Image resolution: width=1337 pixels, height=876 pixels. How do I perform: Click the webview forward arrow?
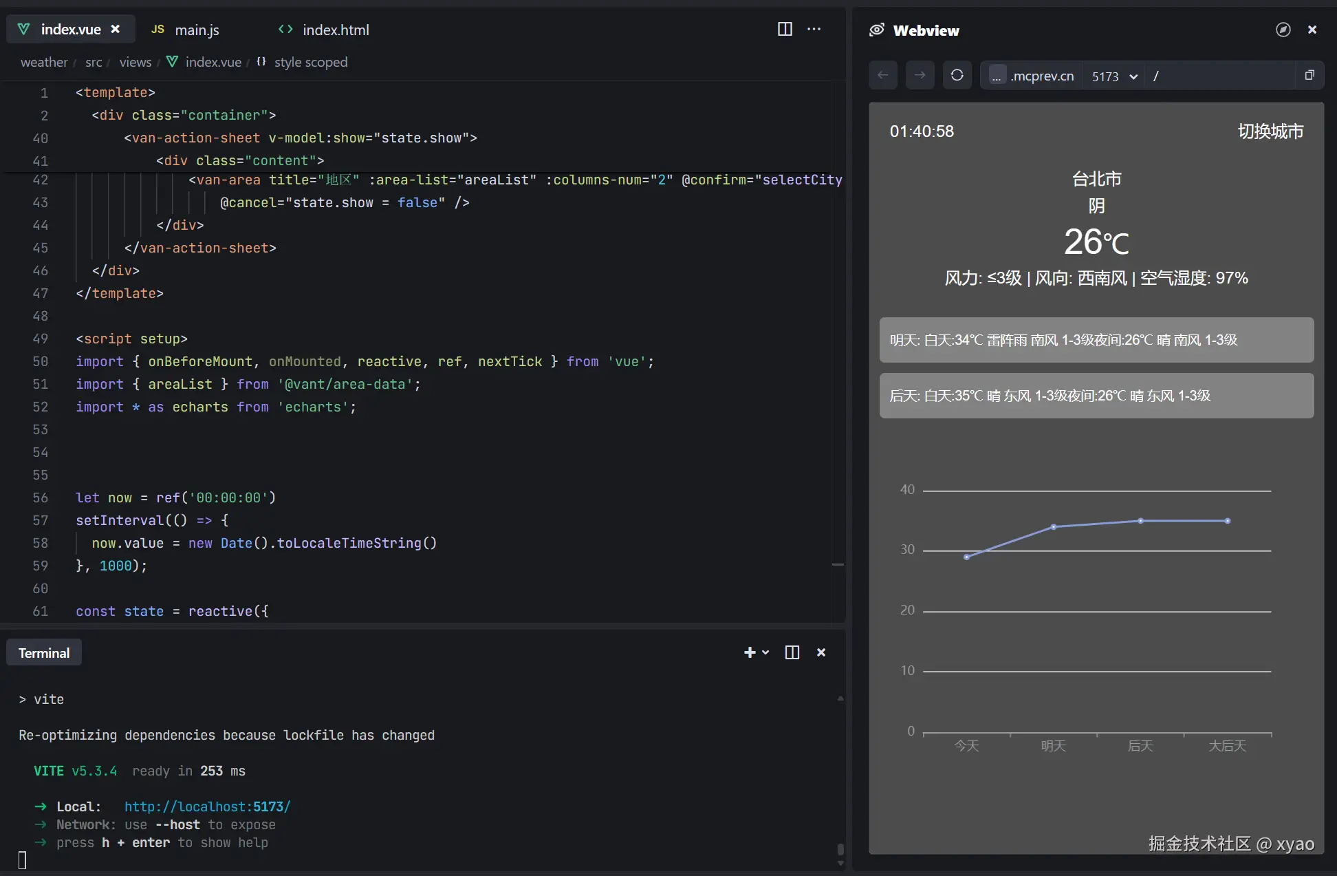920,75
